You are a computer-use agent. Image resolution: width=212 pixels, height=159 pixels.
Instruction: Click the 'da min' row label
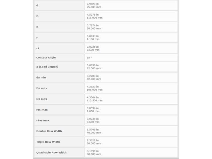tap(41, 78)
